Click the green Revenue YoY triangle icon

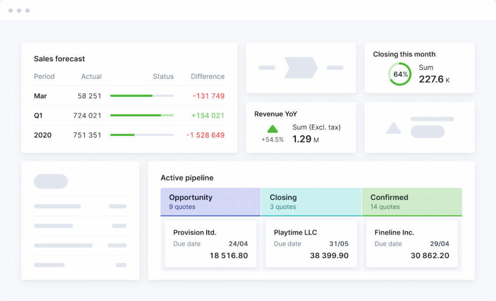(273, 129)
